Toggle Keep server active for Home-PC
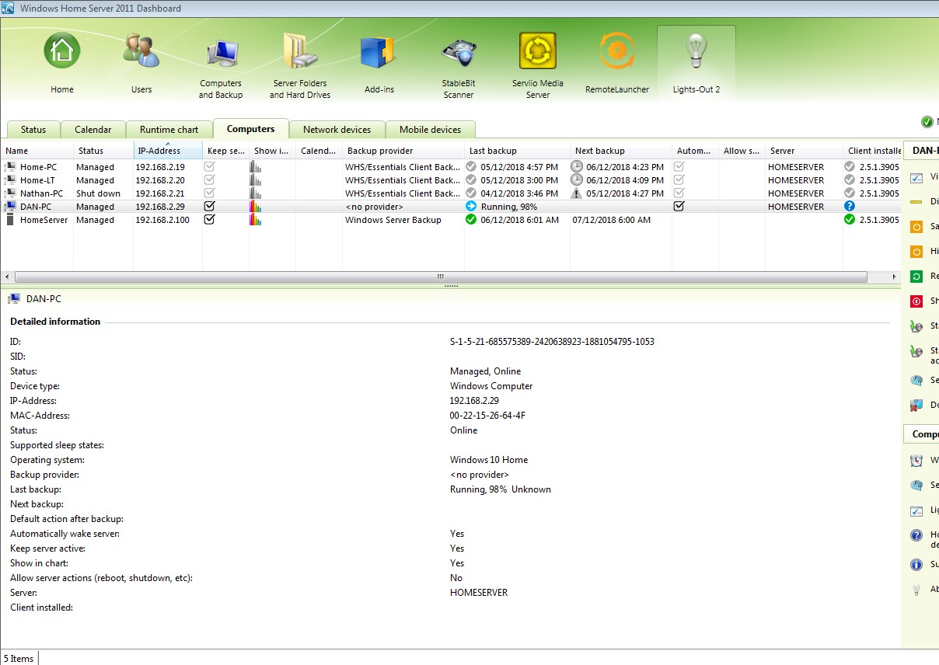 [x=209, y=167]
